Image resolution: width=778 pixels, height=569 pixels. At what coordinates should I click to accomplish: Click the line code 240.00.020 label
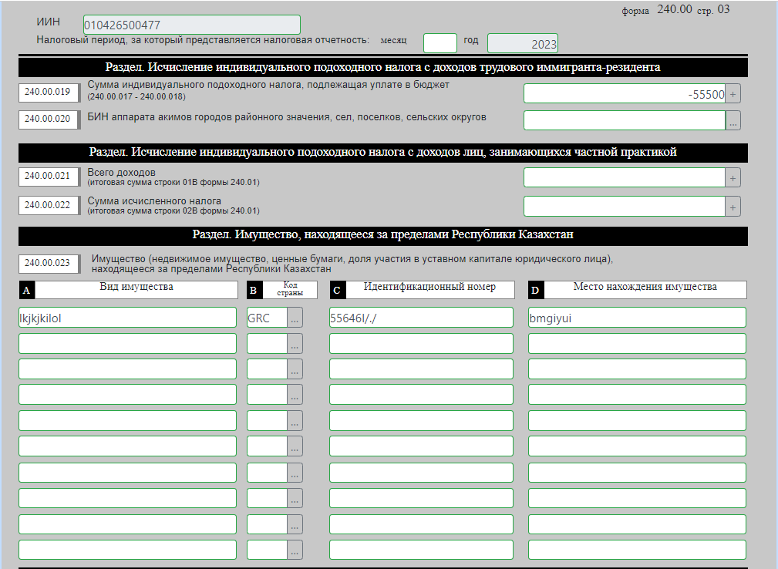48,119
